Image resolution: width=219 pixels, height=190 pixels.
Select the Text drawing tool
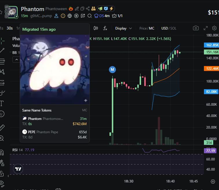(x=2, y=103)
